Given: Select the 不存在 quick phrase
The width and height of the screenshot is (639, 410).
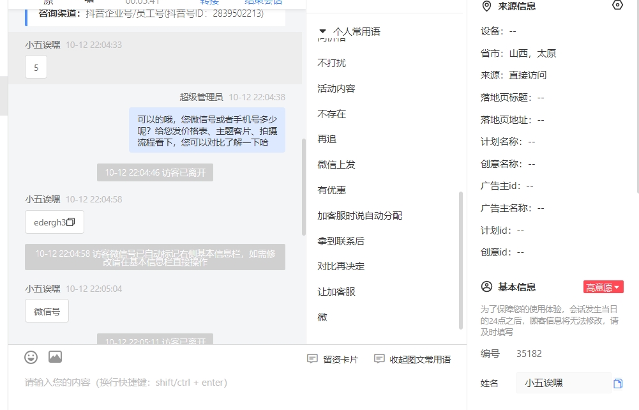Looking at the screenshot, I should pos(332,114).
